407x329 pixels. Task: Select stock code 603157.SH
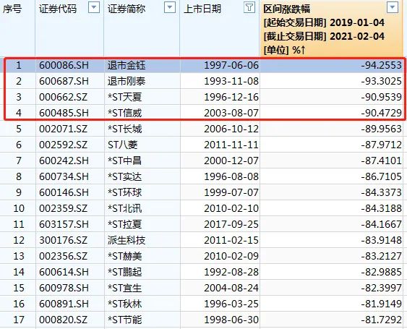click(64, 224)
